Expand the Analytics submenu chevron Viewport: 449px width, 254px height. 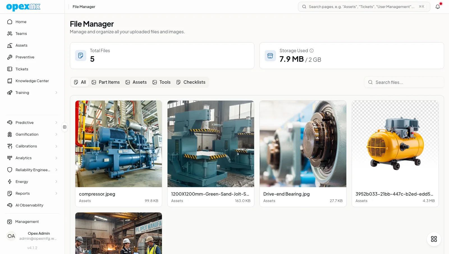(x=56, y=158)
